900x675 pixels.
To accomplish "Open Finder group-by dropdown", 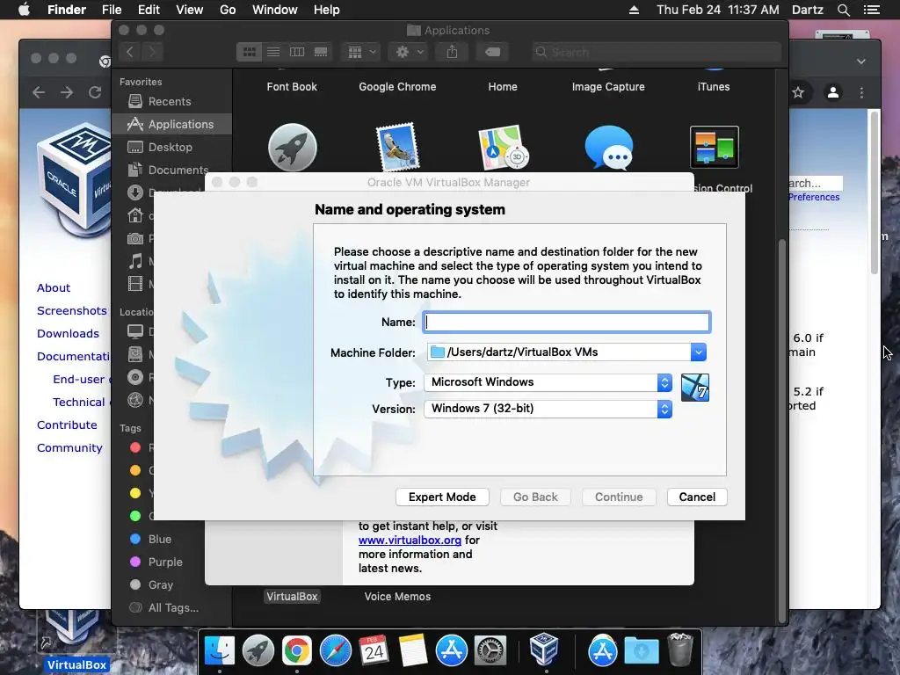I will coord(361,52).
